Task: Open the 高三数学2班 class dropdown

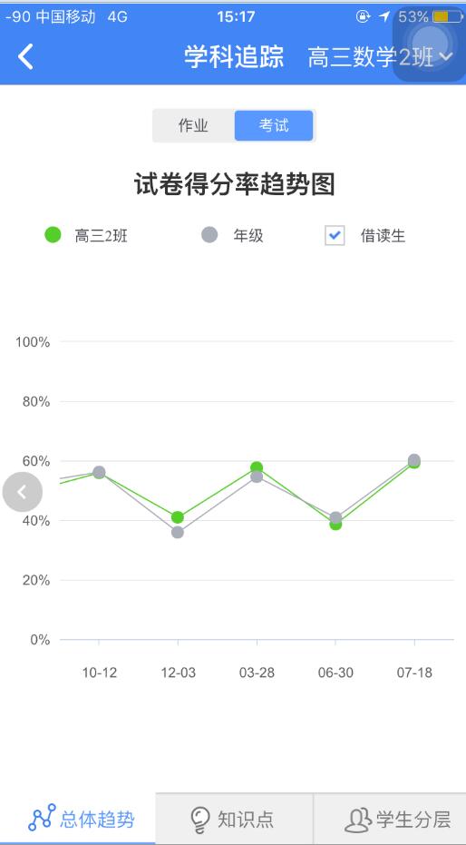Action: click(x=380, y=57)
